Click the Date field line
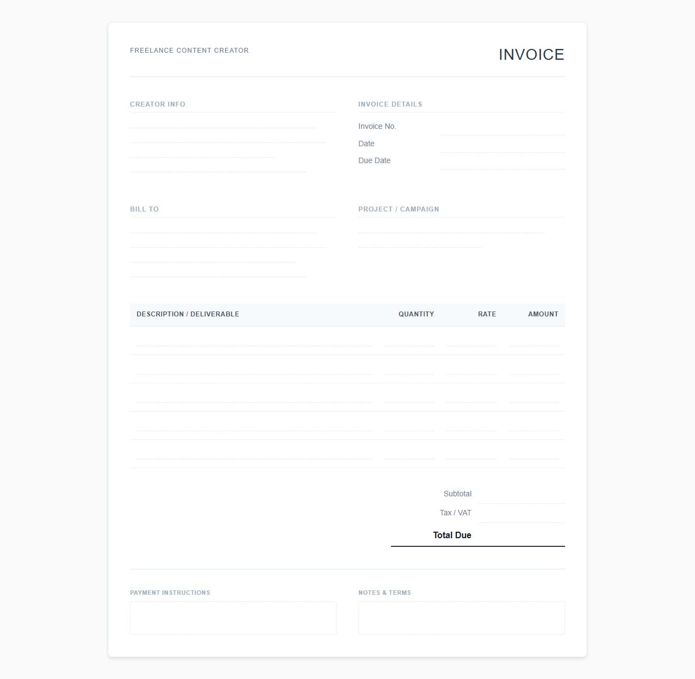This screenshot has width=695, height=679. click(503, 145)
